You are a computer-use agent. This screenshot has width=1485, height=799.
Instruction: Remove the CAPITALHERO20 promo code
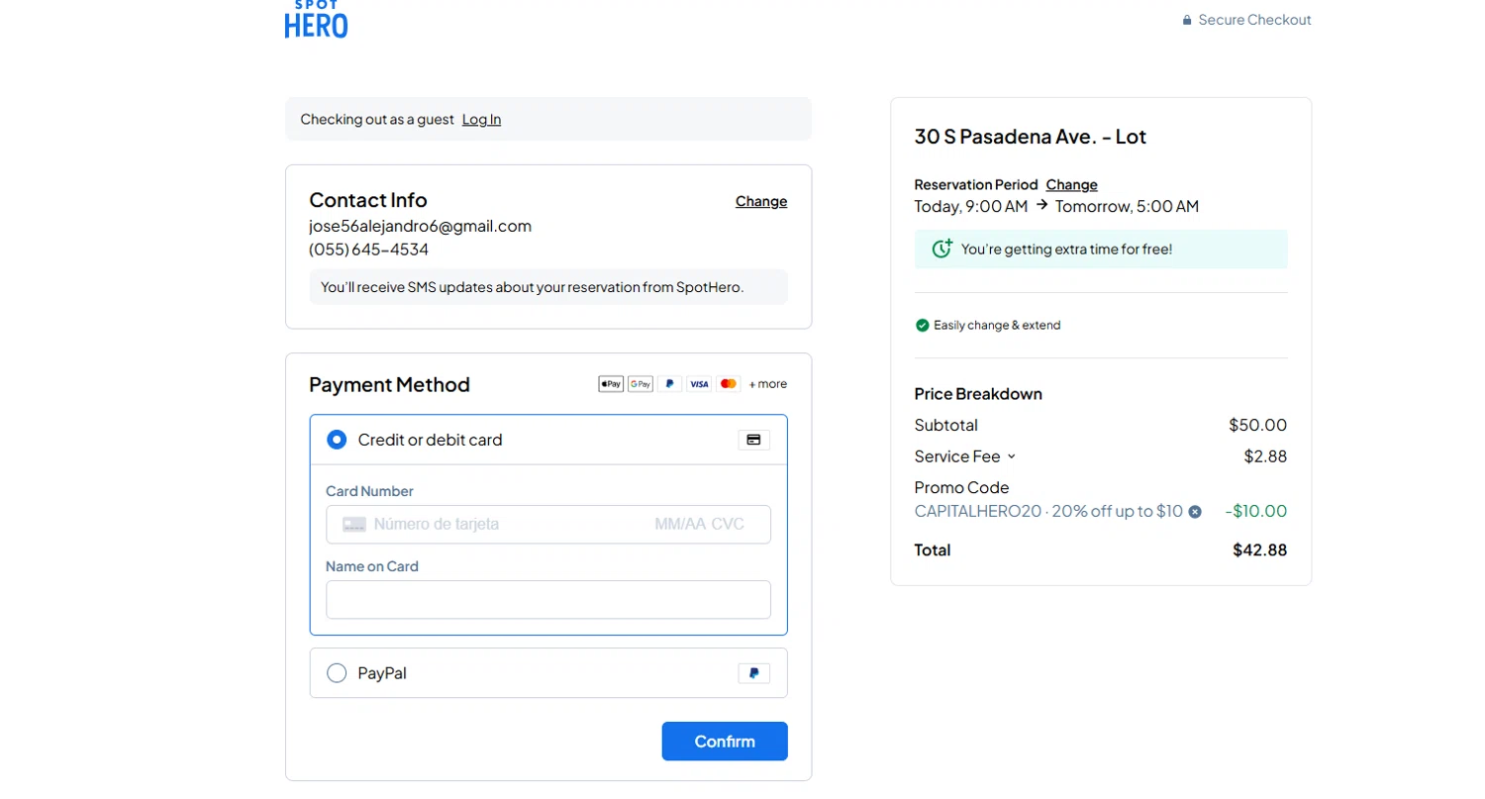1195,512
